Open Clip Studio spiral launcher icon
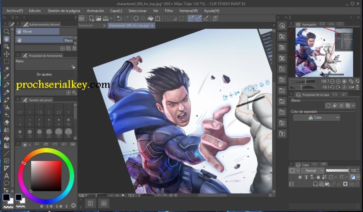Image resolution: width=363 pixels, height=212 pixels. (82, 18)
